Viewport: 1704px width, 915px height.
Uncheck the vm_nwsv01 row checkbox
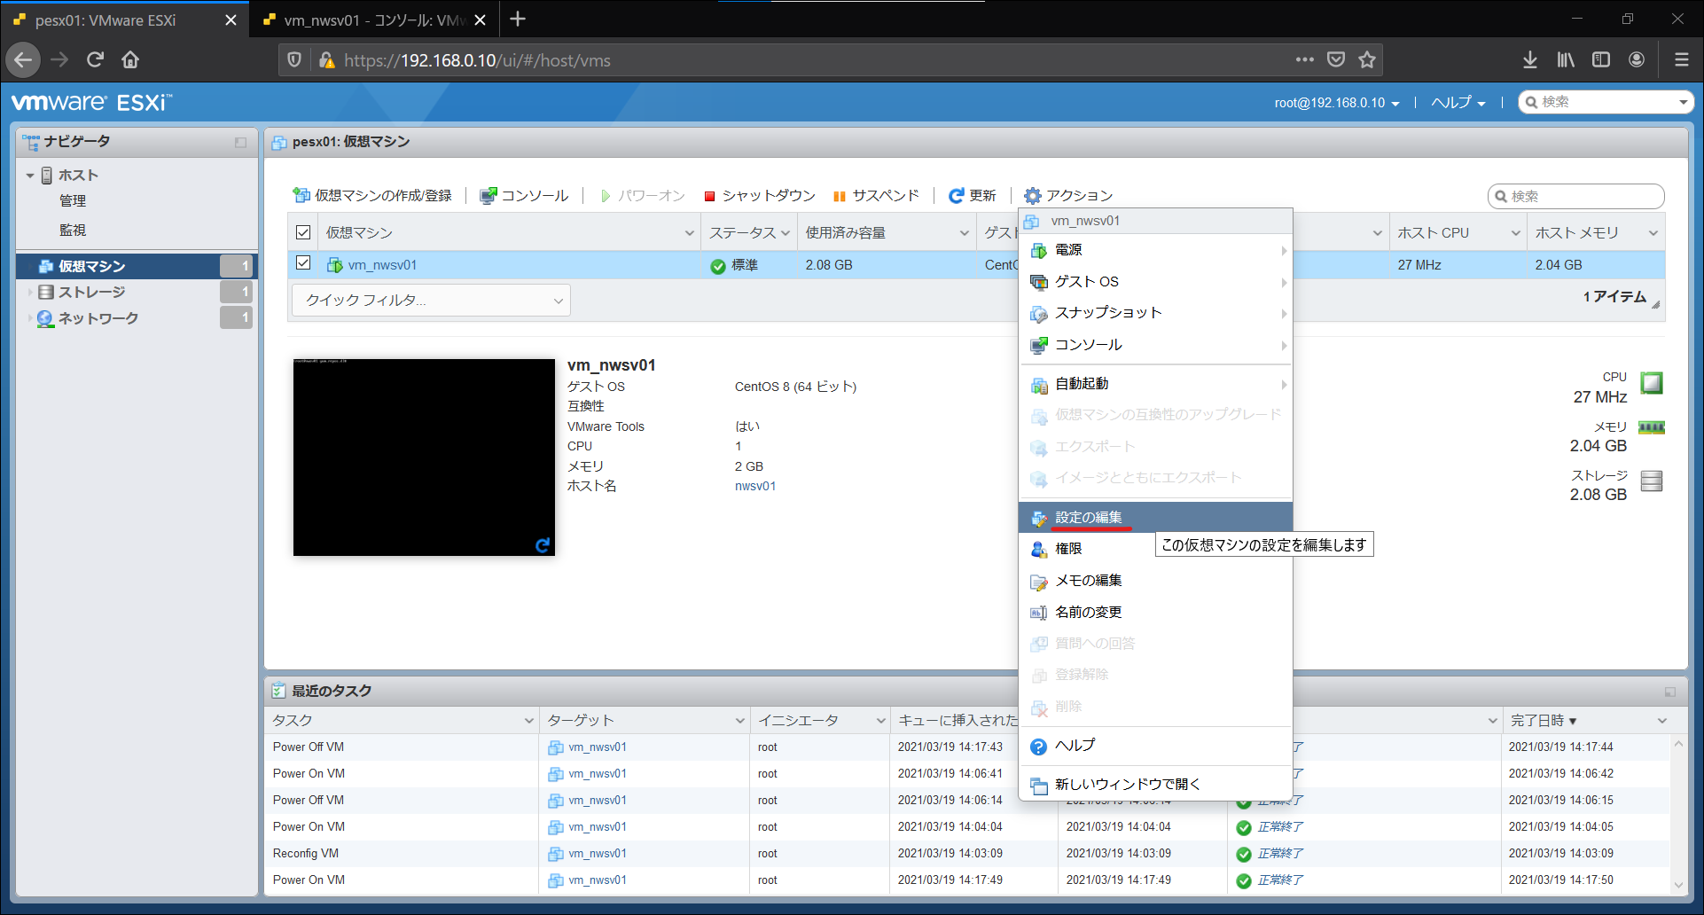pos(303,263)
